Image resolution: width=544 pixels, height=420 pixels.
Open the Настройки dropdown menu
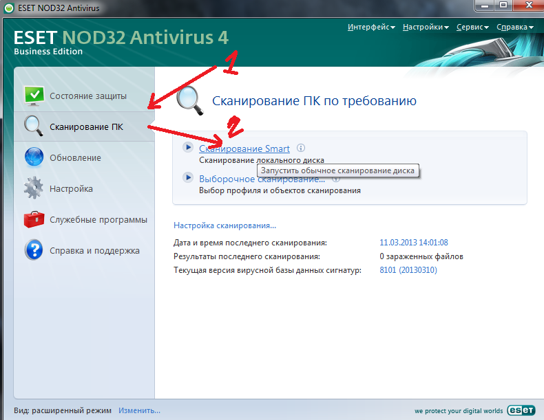[426, 27]
